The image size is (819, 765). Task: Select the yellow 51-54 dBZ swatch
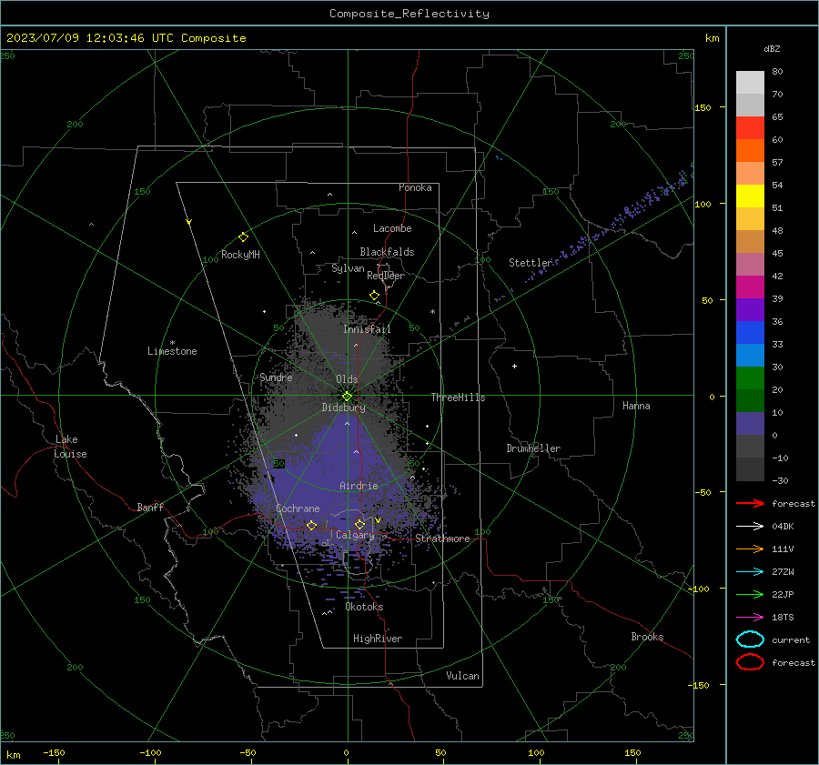pos(750,196)
